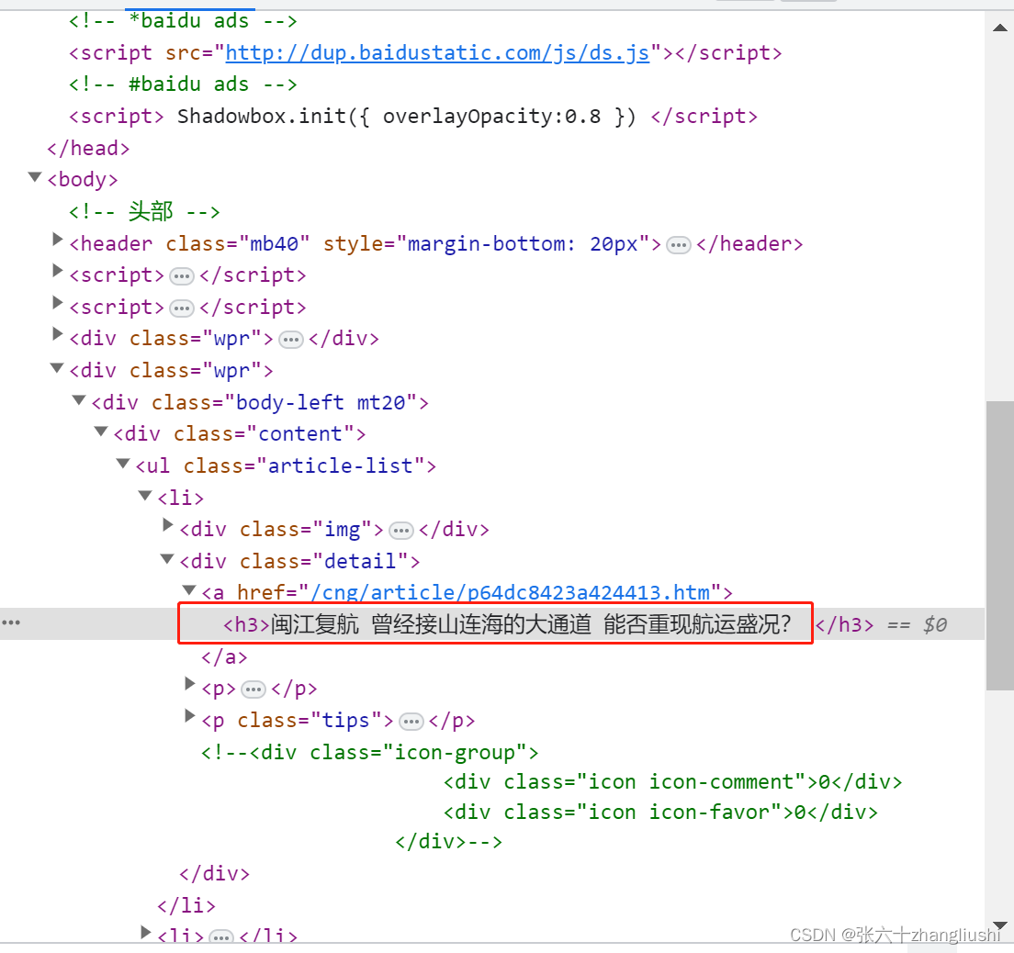1014x953 pixels.
Task: Click the scrollbar up arrow
Action: 1000,28
